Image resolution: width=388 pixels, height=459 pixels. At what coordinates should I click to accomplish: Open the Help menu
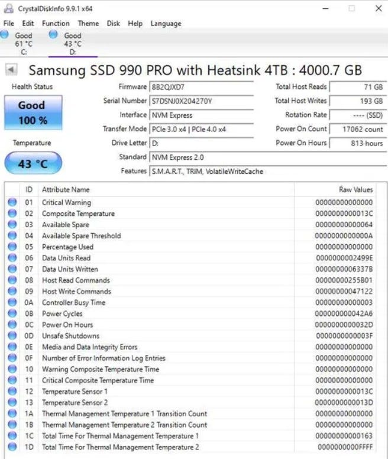tap(135, 24)
